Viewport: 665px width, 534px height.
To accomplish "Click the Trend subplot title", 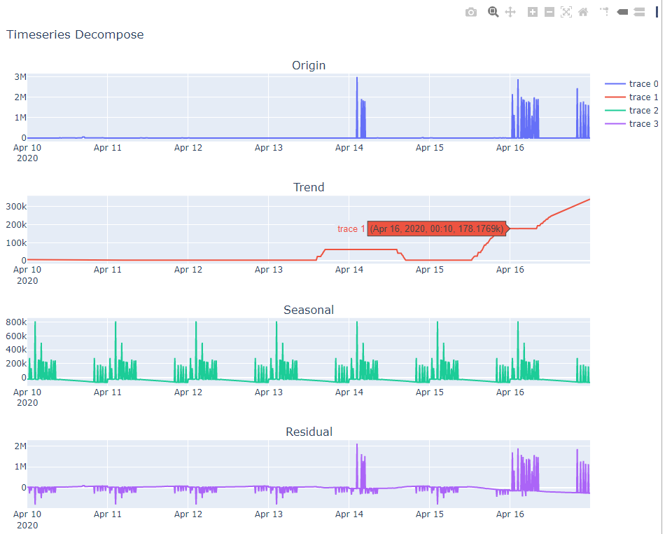I will [309, 187].
